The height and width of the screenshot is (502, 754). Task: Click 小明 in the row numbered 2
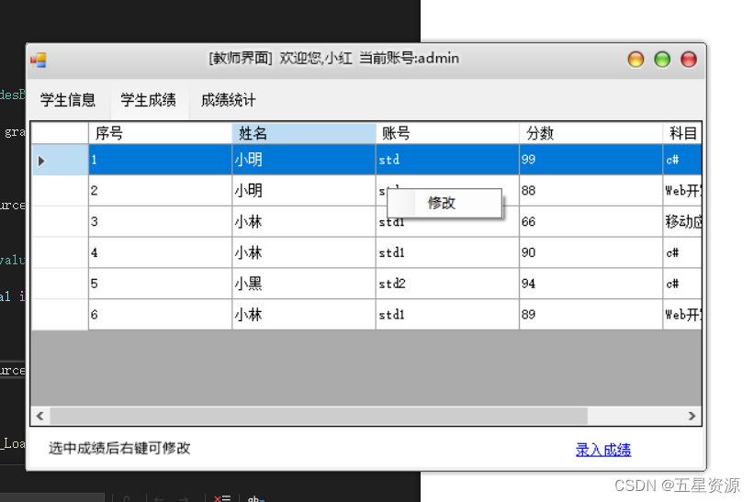pos(304,191)
